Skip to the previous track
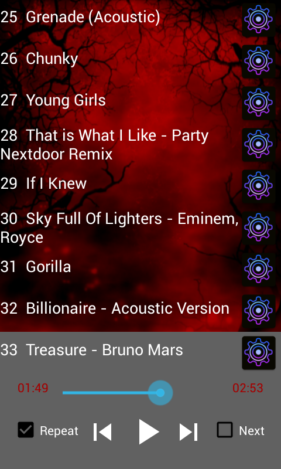This screenshot has width=281, height=469. pyautogui.click(x=102, y=432)
